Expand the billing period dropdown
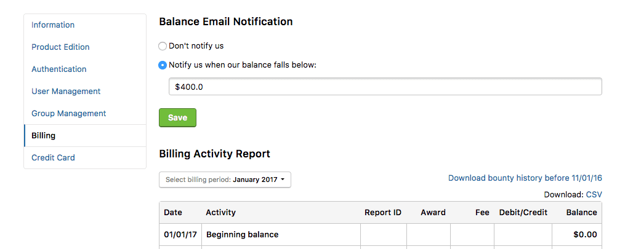Screen dimensions: 633x249 tap(225, 180)
